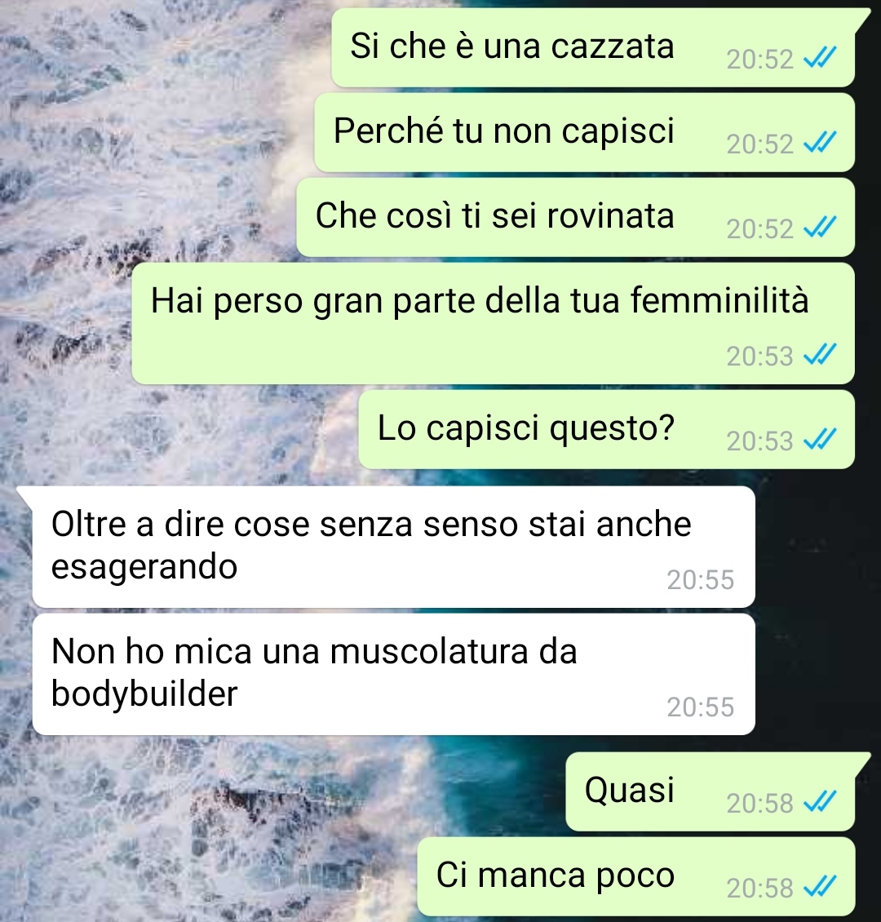This screenshot has height=922, width=881.
Task: Tap the blue checkmarks on the 'Quasi' message
Action: pyautogui.click(x=819, y=801)
